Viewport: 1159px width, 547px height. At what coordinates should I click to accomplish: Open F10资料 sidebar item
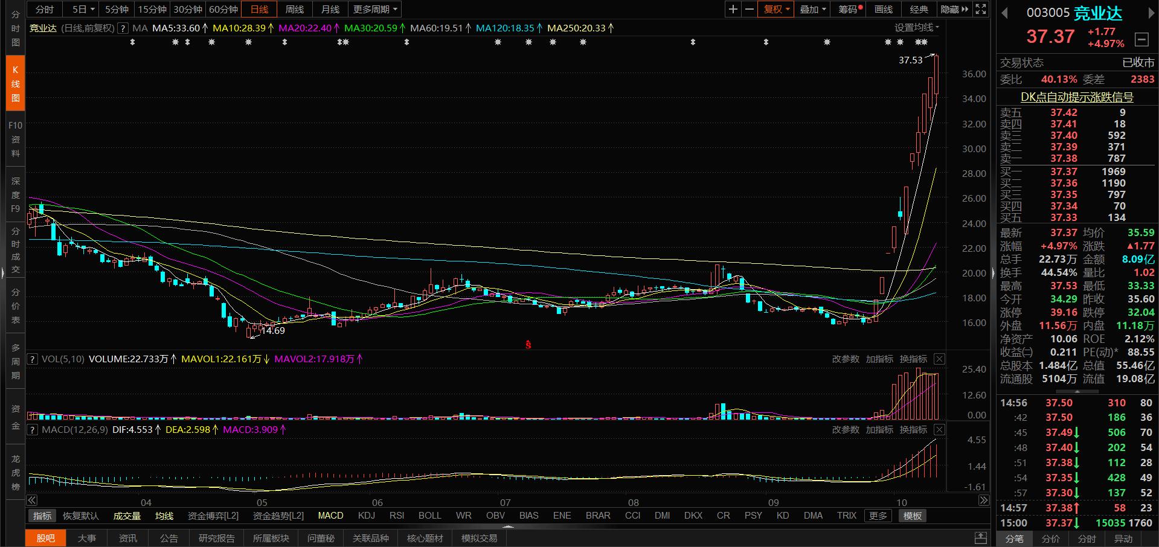pos(15,139)
